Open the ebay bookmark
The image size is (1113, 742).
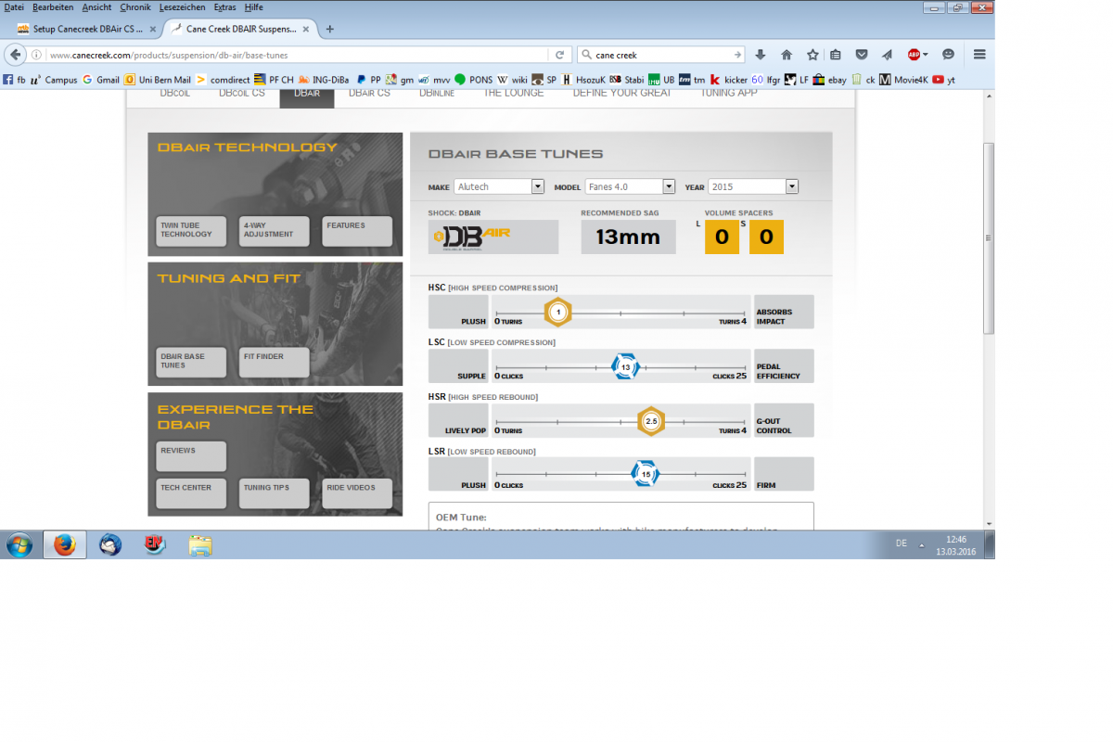[830, 80]
